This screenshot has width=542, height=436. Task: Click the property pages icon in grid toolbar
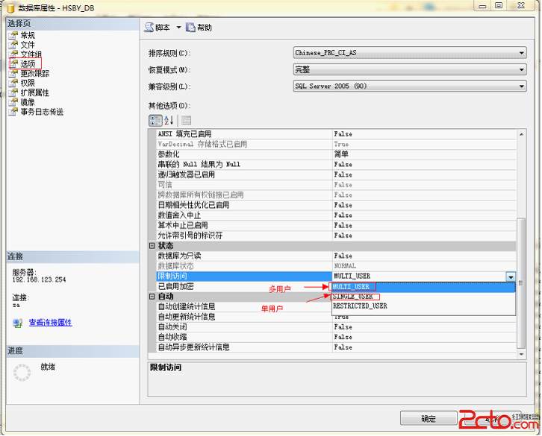(x=185, y=119)
